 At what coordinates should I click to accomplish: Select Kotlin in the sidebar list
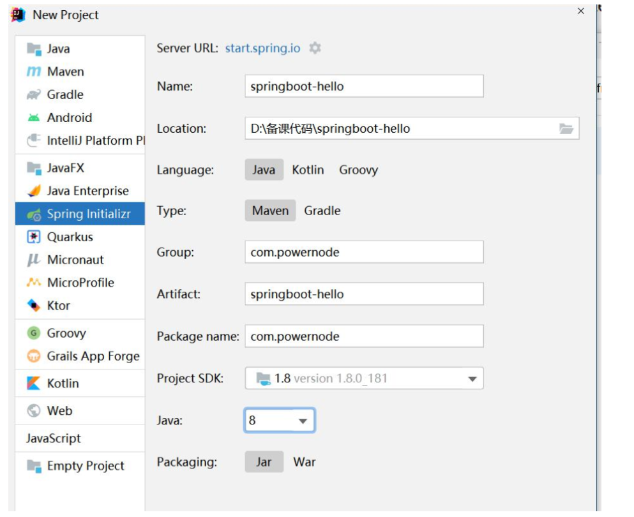coord(80,383)
